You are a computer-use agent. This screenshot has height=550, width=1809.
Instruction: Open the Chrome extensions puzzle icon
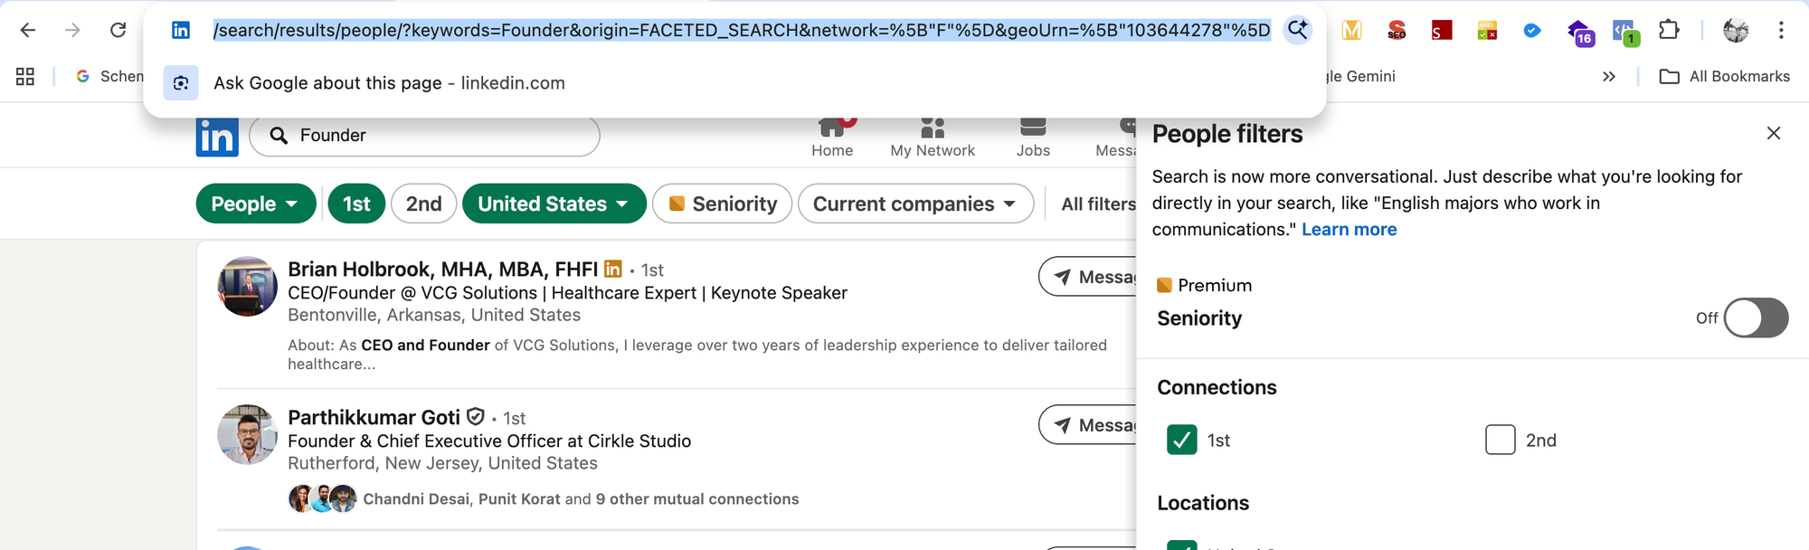pos(1669,30)
